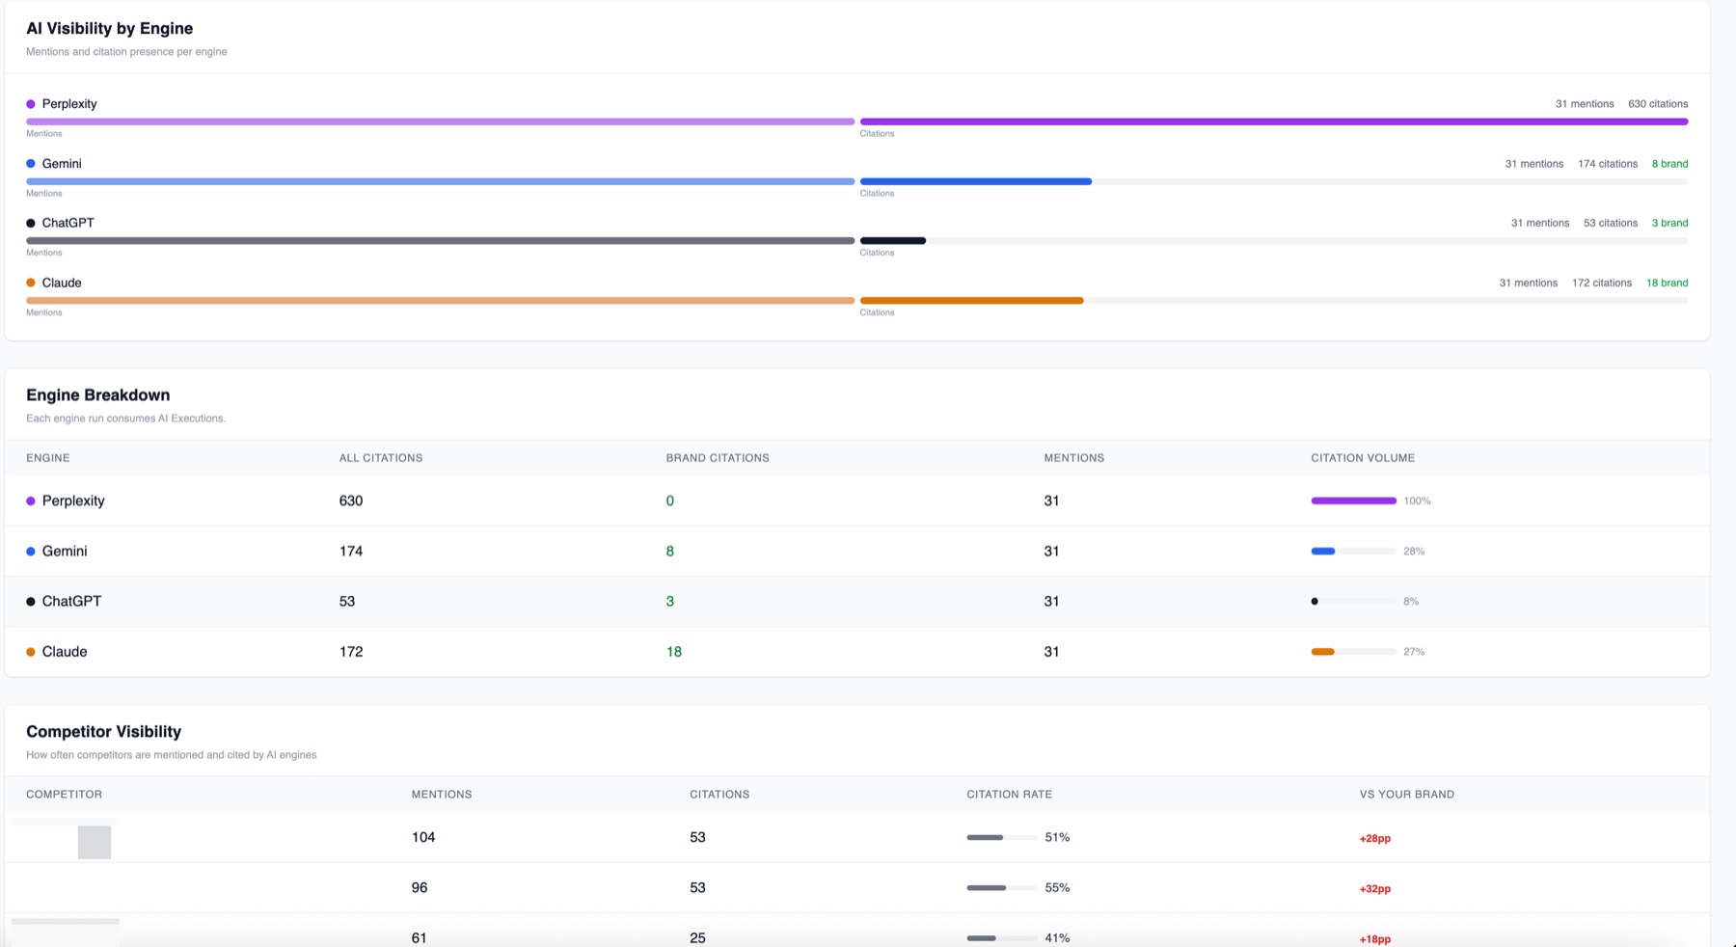Select Gemini row in Engine Breakdown table

pos(857,552)
